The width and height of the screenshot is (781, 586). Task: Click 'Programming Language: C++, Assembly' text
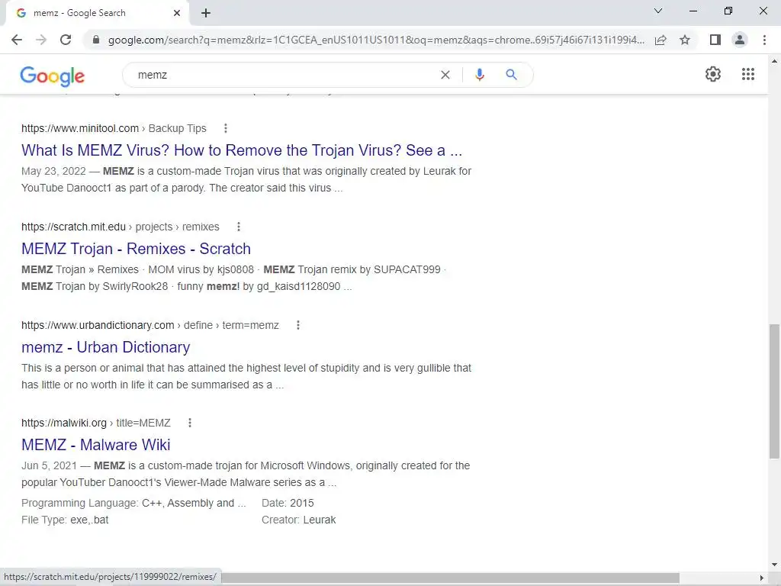133,503
